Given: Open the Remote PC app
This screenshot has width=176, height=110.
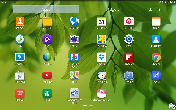Looking at the screenshot, I should point(20,57).
